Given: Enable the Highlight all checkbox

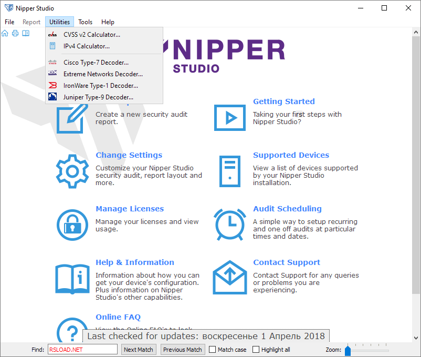Looking at the screenshot, I should point(256,350).
